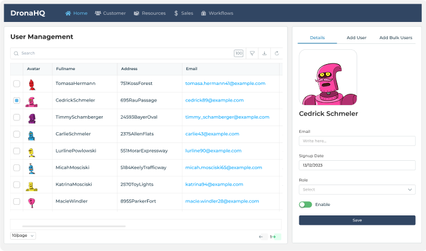Open the Resources menu item
This screenshot has height=251, width=426.
150,13
